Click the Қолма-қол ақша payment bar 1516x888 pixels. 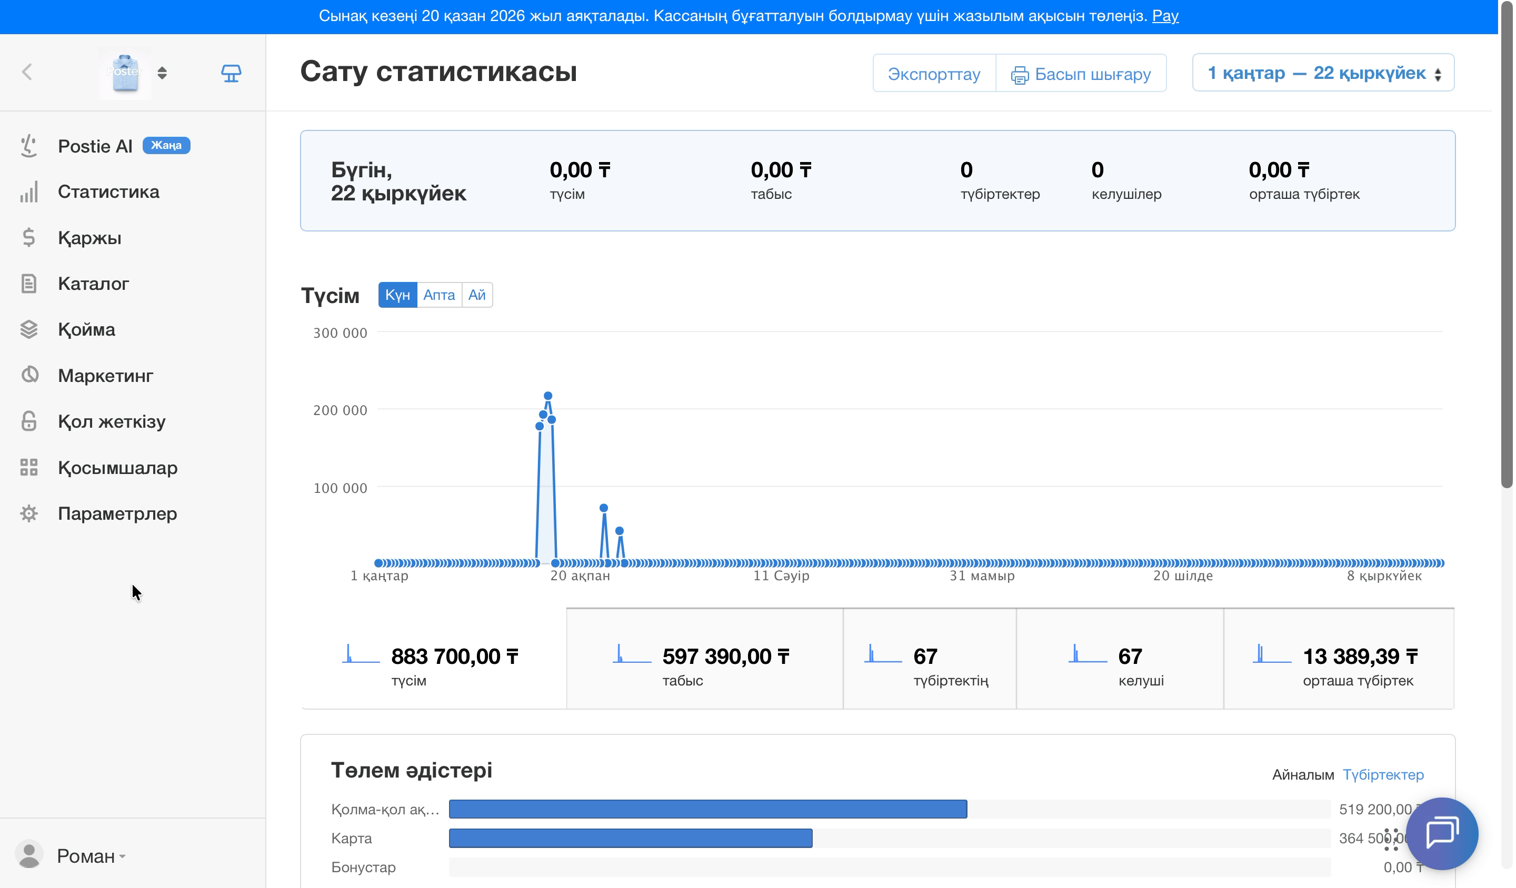click(x=707, y=809)
